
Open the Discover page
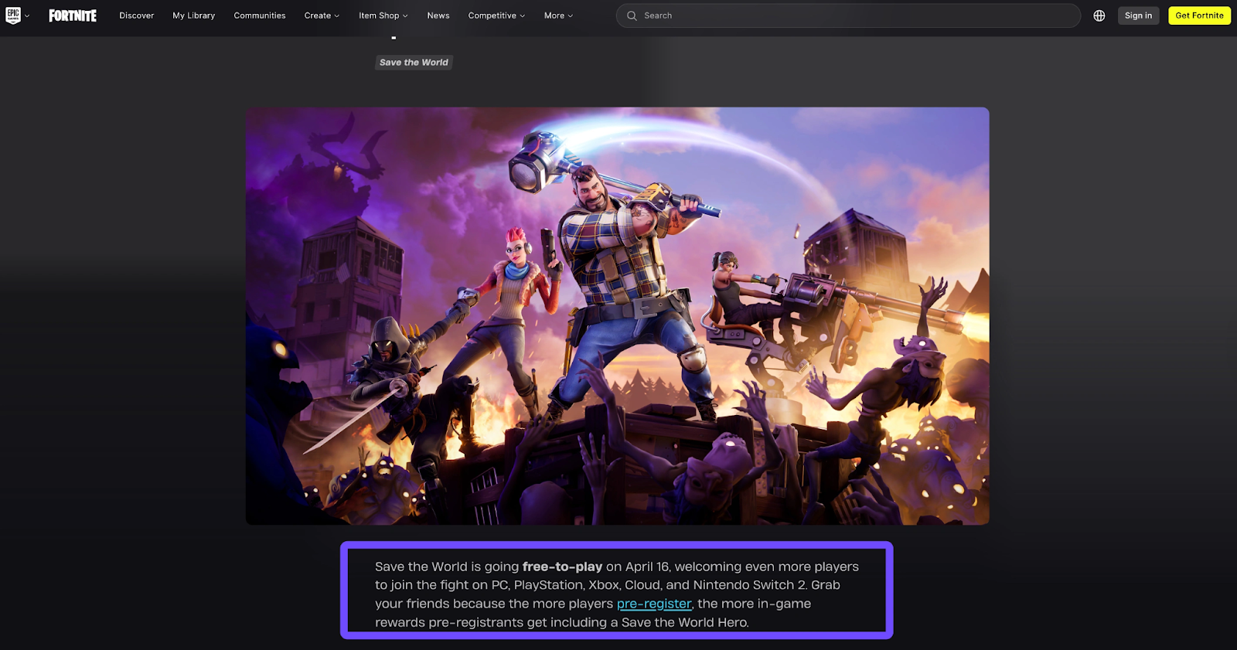pyautogui.click(x=136, y=15)
